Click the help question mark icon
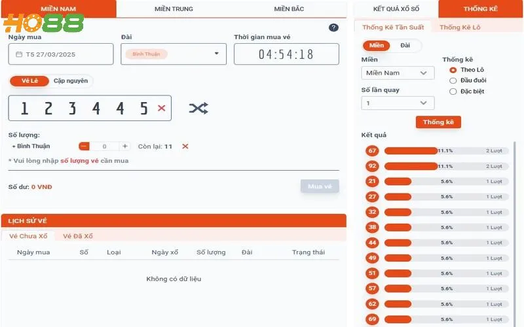This screenshot has height=327, width=524. pos(333,27)
